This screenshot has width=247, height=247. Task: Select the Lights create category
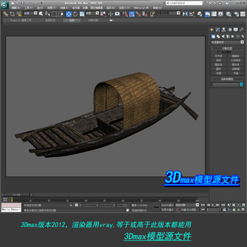223,36
